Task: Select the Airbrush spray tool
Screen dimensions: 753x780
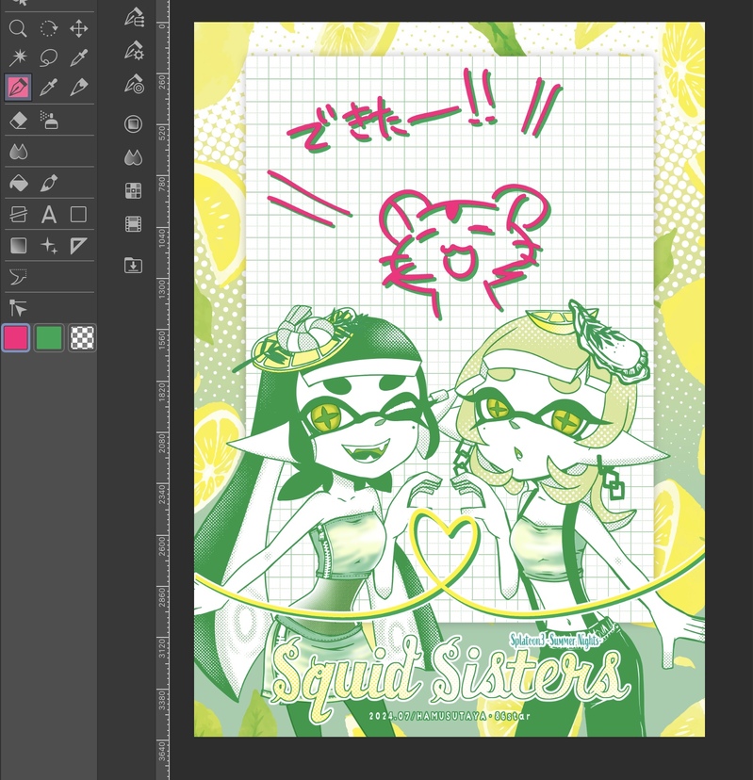Action: pos(48,121)
